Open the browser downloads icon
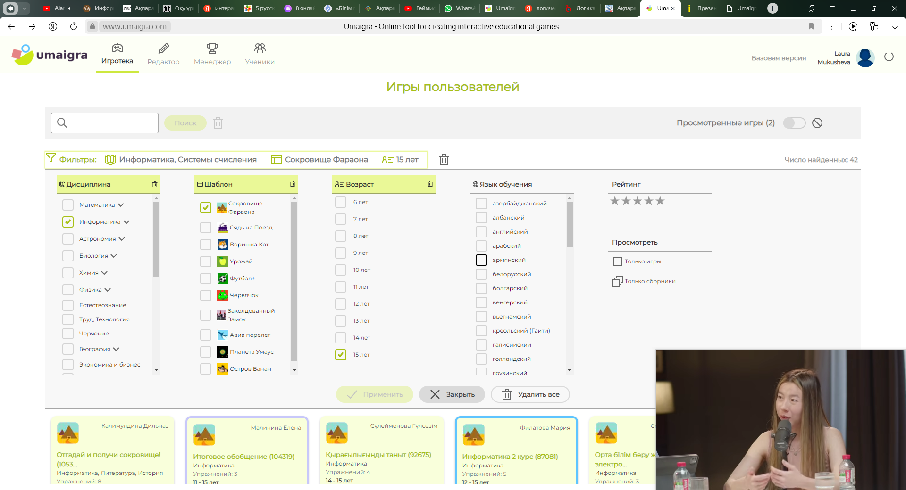The width and height of the screenshot is (906, 490). pos(895,26)
